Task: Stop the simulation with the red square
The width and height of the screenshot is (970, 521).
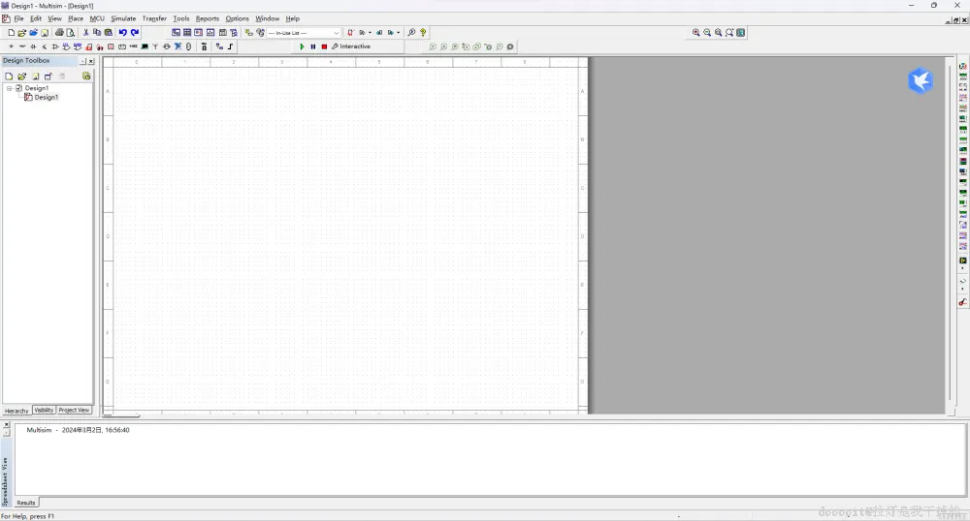Action: tap(324, 46)
